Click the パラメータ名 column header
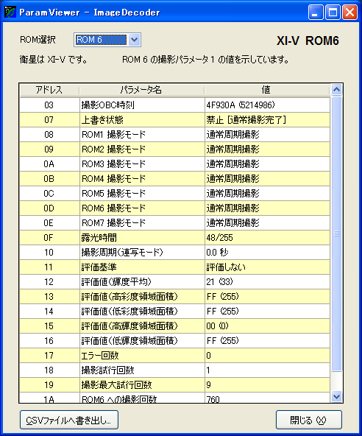Viewport: 362px width, 436px height. (x=142, y=90)
